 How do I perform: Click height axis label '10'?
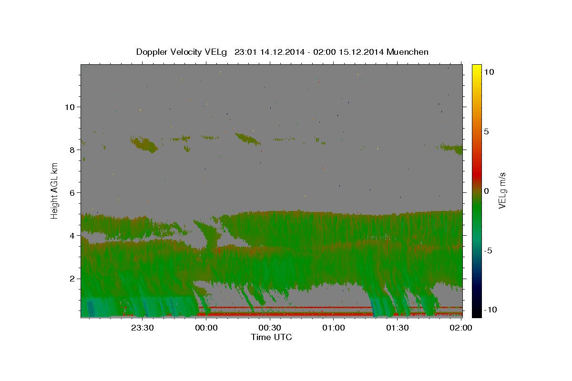(x=71, y=107)
